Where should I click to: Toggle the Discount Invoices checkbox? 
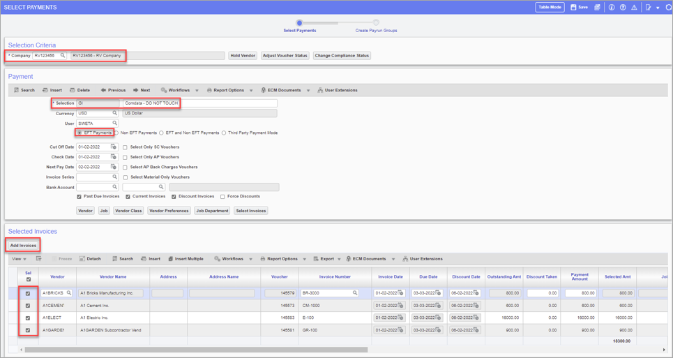click(x=174, y=197)
